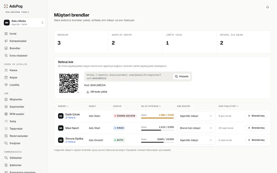Open Şablonlar in the sidebar
The height and width of the screenshot is (173, 277).
tap(24, 165)
